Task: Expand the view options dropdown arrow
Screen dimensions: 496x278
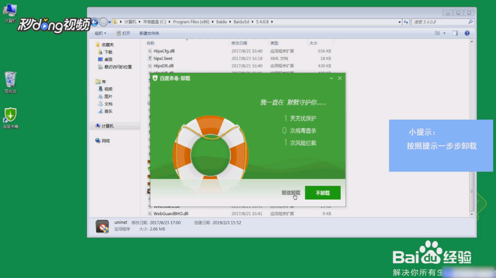Action: click(x=444, y=33)
